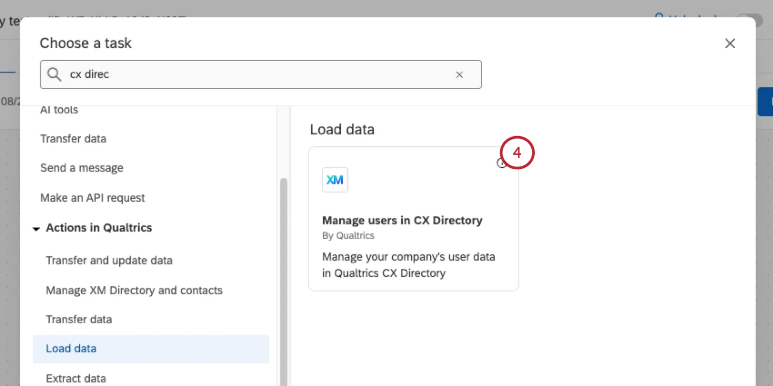The image size is (773, 386).
Task: Open Transfer data under Actions in Qualtrics
Action: point(79,319)
